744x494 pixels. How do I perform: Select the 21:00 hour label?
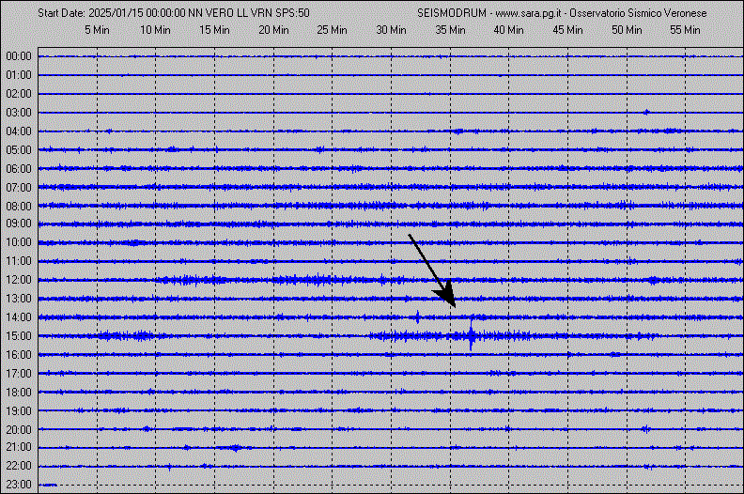point(19,447)
